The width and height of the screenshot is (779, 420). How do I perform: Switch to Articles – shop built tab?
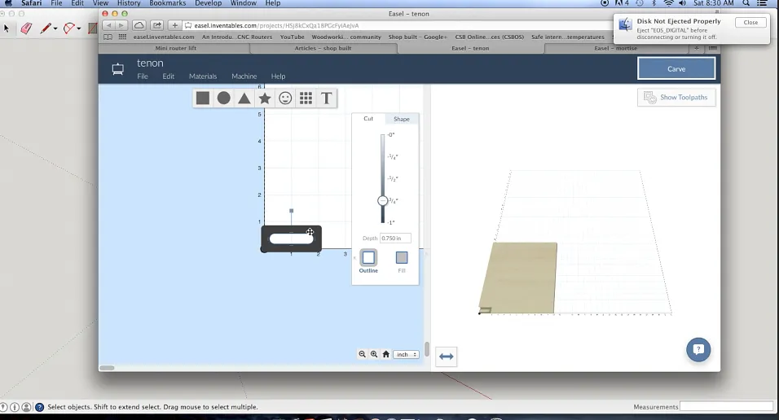(x=323, y=48)
